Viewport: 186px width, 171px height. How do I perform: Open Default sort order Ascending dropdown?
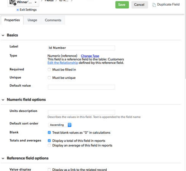(60, 125)
